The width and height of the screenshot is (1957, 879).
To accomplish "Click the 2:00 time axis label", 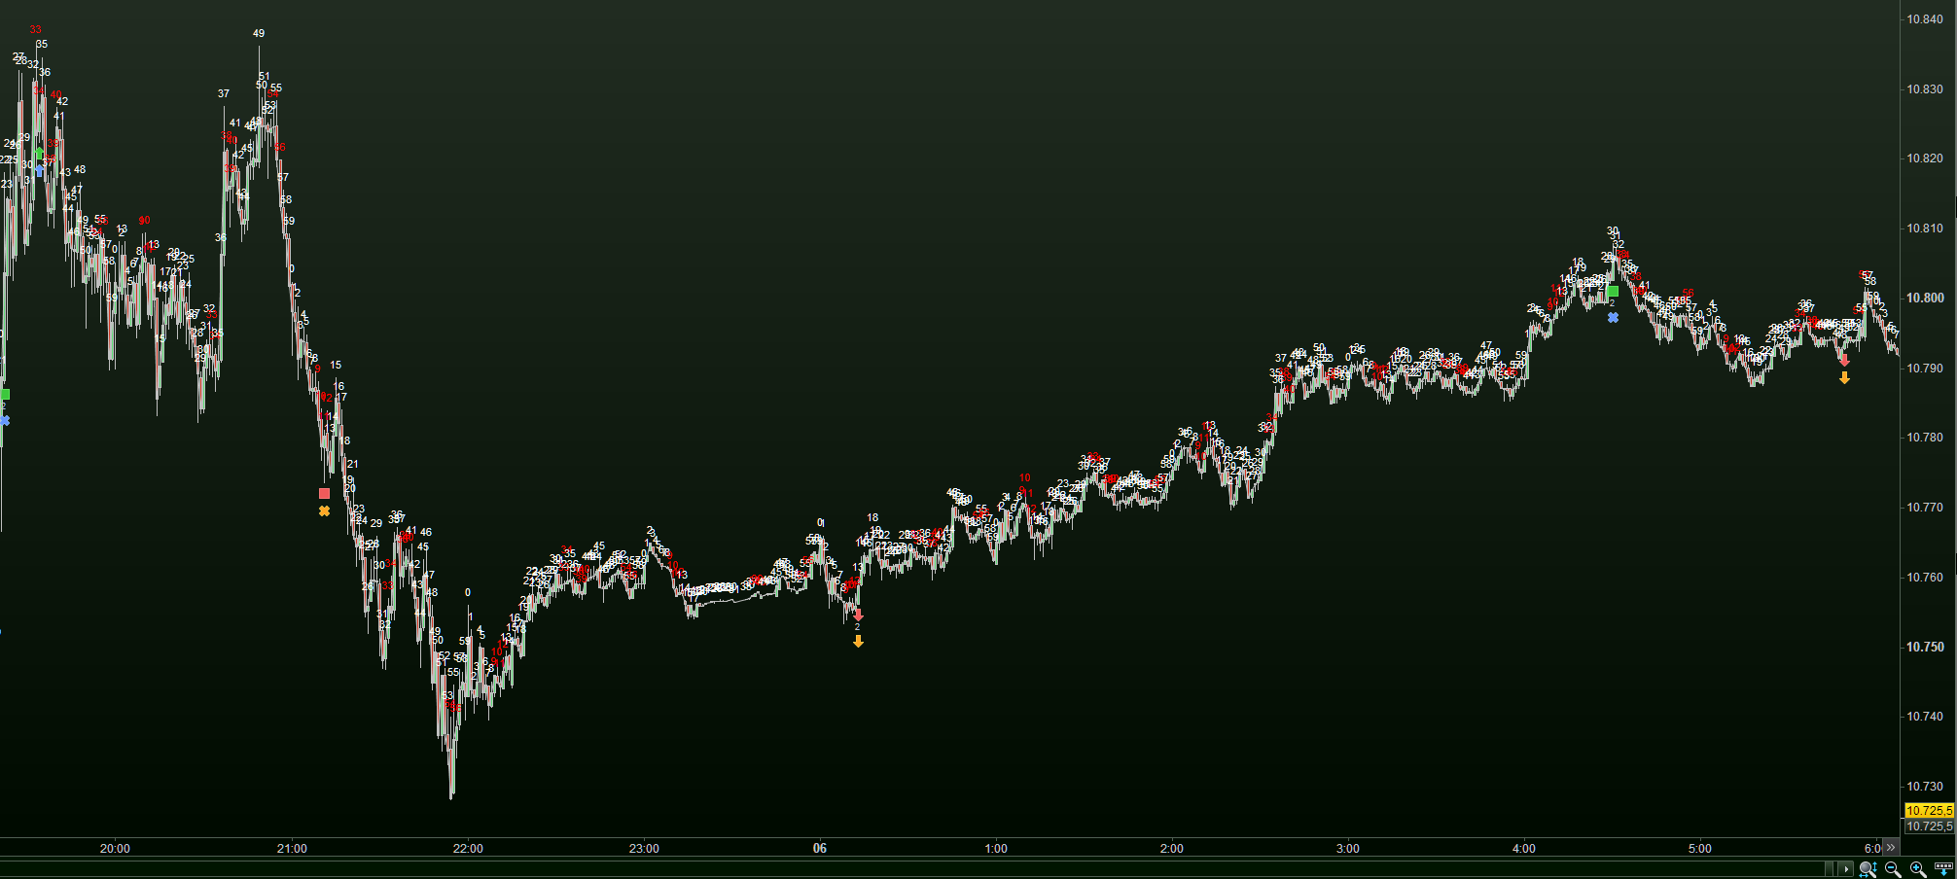I will click(1172, 849).
